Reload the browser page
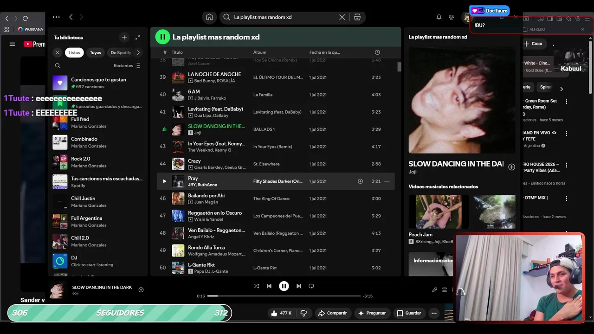This screenshot has height=334, width=594. click(x=25, y=19)
